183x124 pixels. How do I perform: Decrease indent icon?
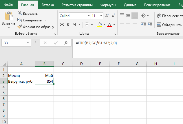pos(143,25)
